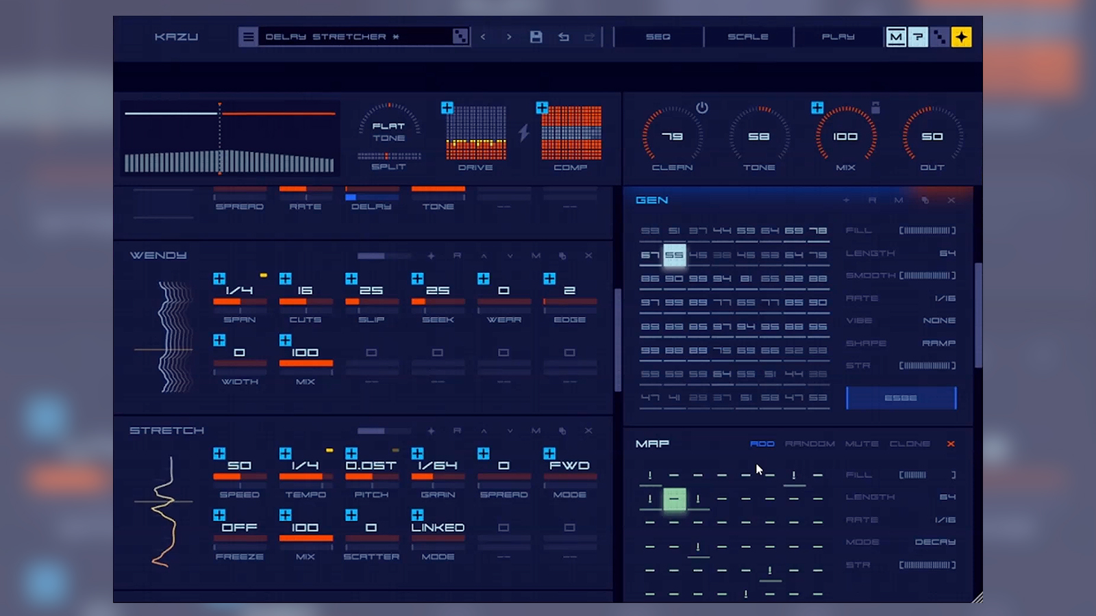Click the ESBE button in Gen panel
Image resolution: width=1096 pixels, height=616 pixels.
click(901, 398)
